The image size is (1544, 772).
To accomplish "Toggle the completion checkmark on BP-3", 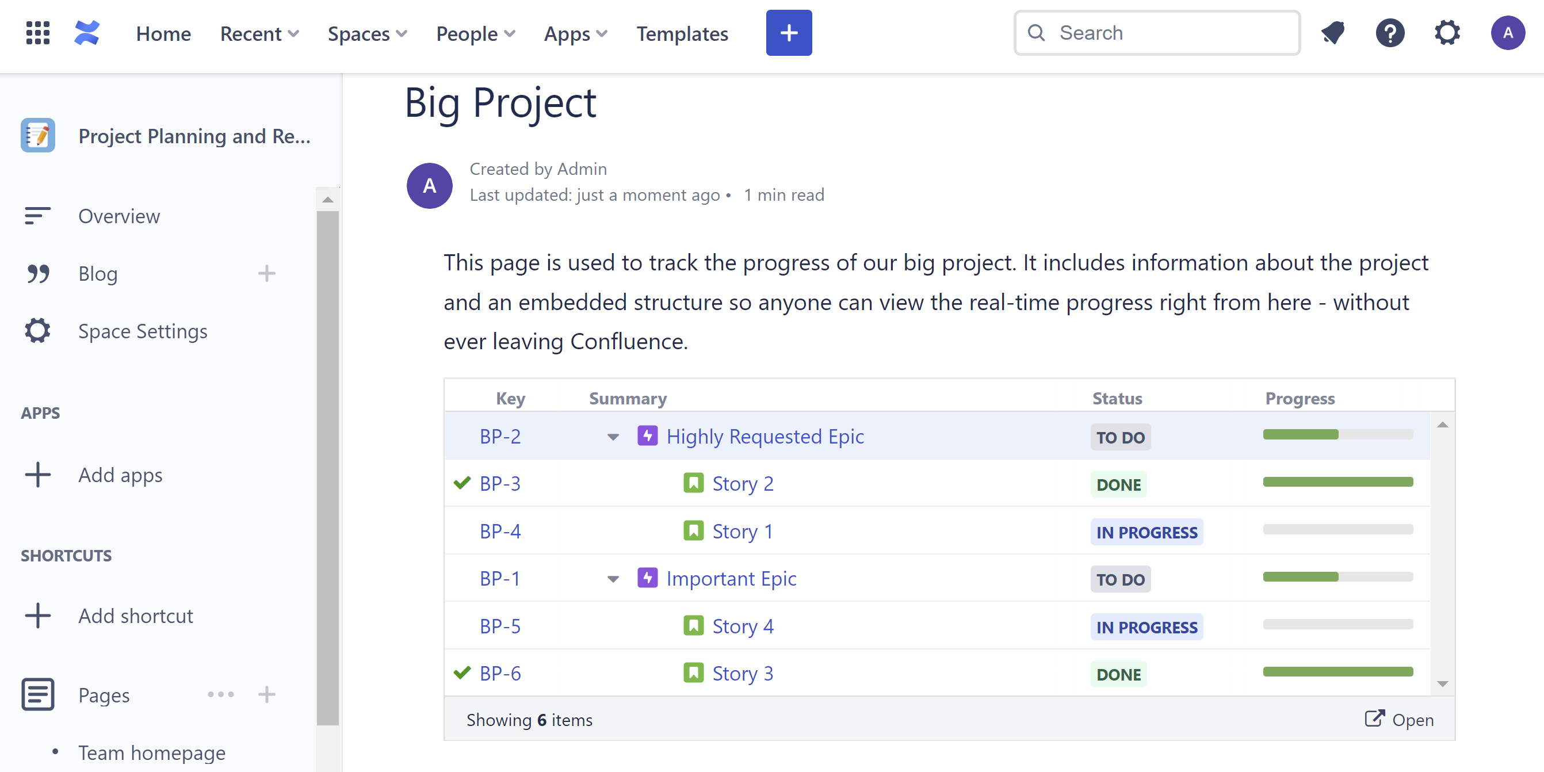I will pos(461,483).
